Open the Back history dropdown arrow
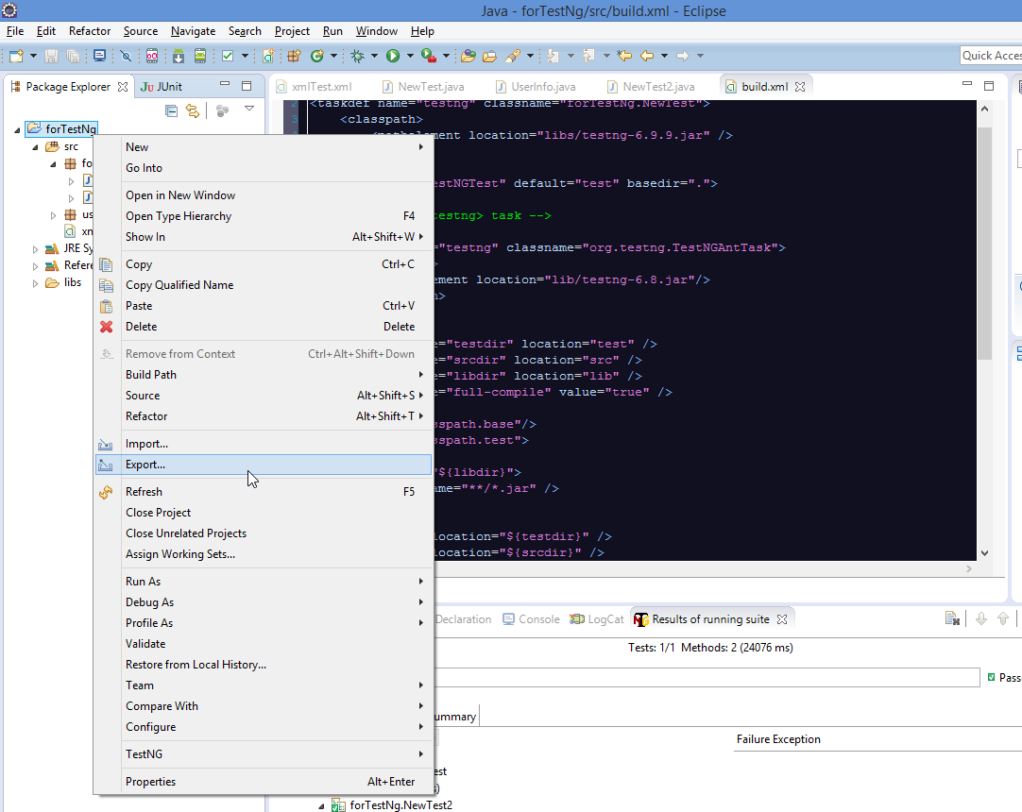The image size is (1022, 812). pos(664,56)
